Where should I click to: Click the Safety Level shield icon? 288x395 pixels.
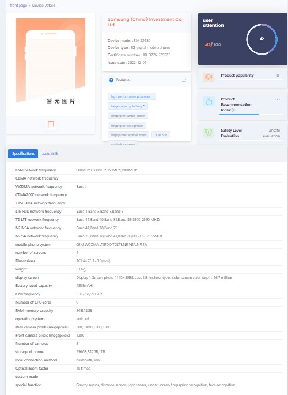209,132
